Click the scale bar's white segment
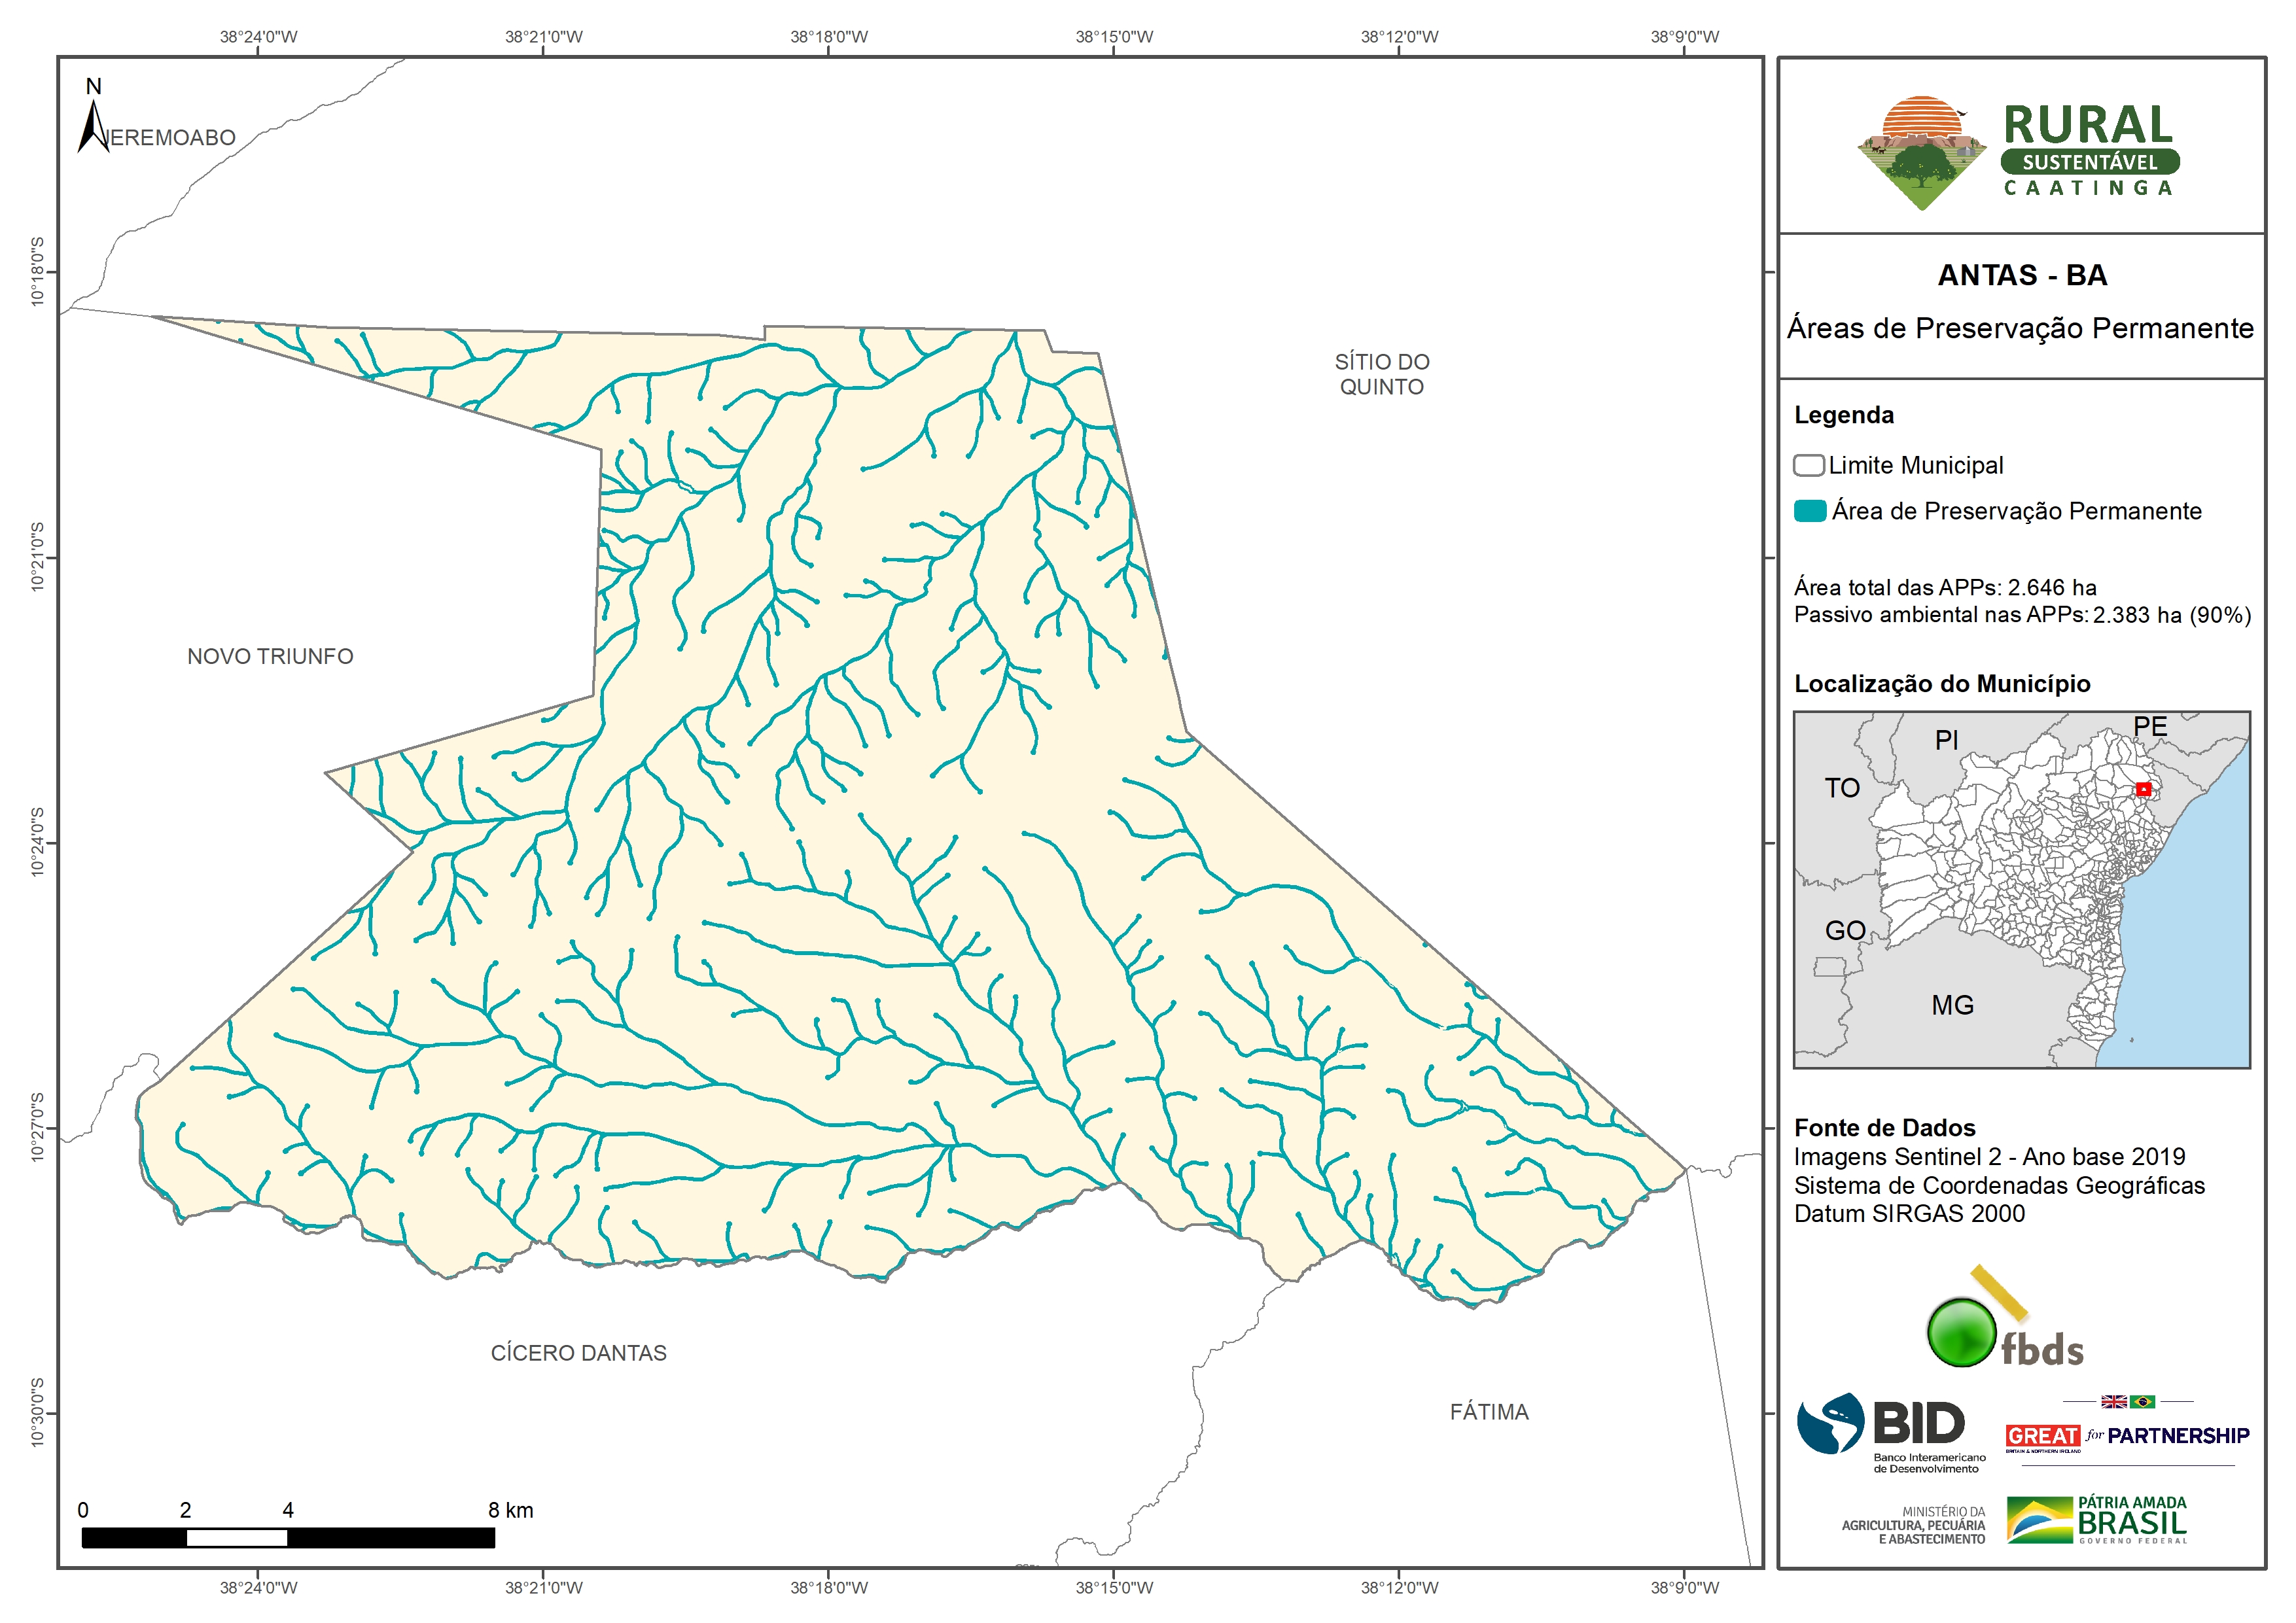2296x1623 pixels. click(x=237, y=1538)
